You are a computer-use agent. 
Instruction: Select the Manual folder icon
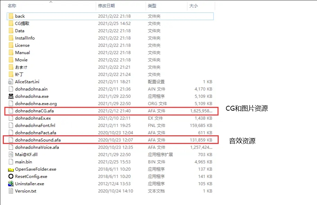(x=11, y=53)
